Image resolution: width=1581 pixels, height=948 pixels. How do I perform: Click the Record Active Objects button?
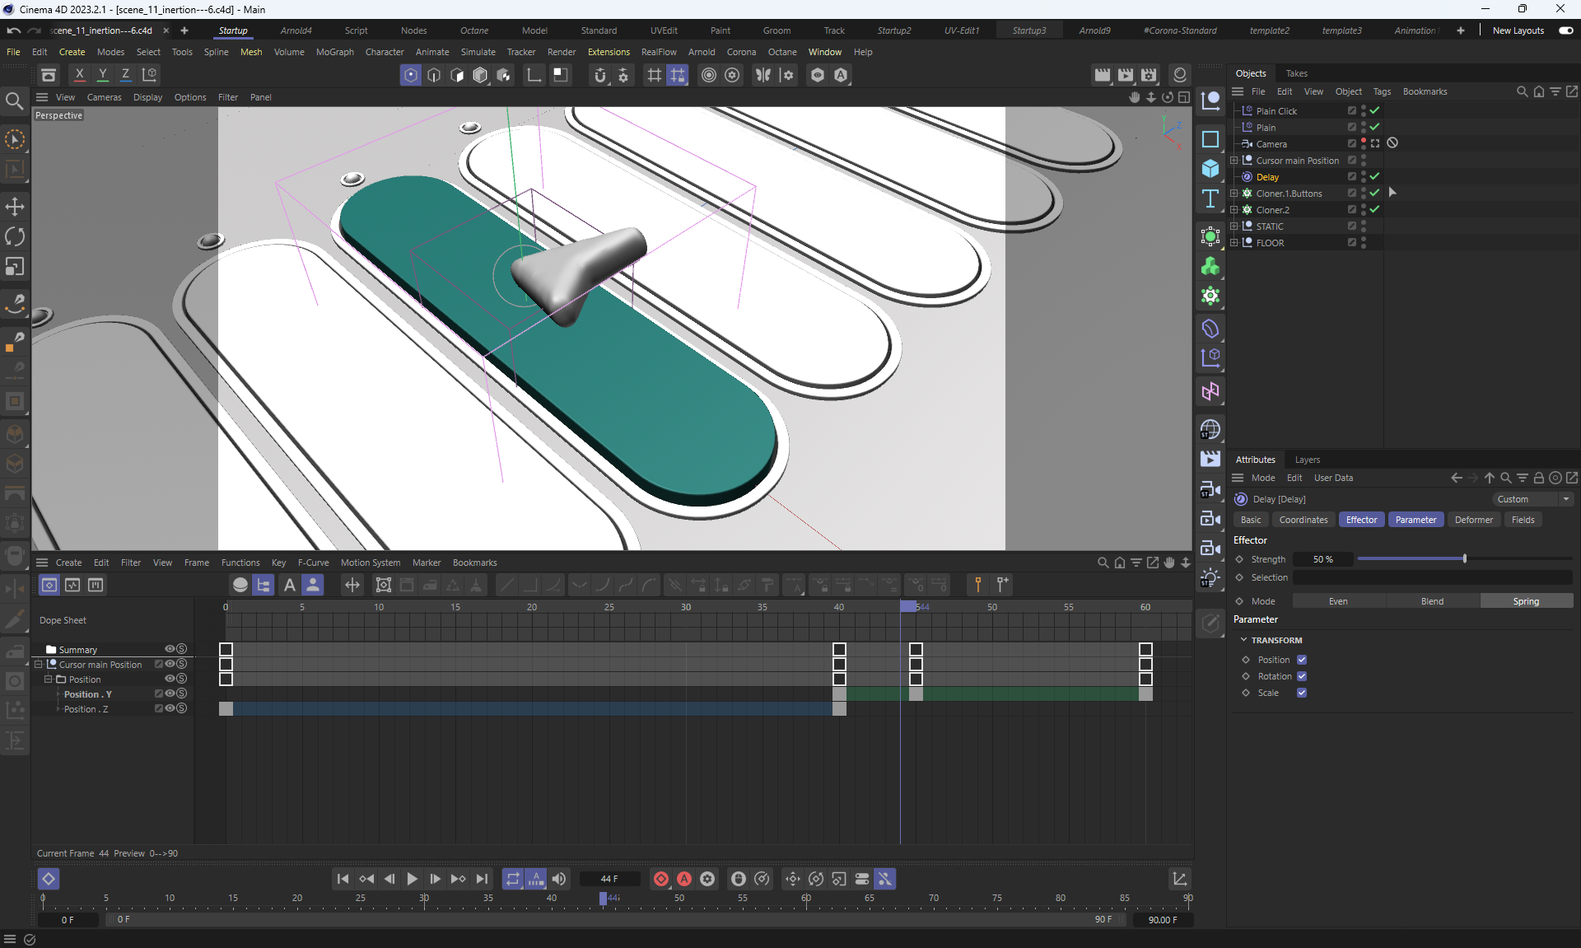(660, 879)
